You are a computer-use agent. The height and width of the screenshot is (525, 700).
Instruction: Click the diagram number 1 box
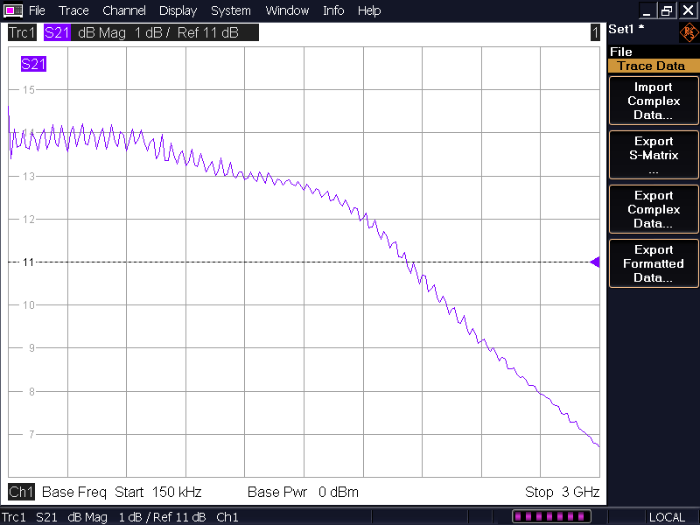tap(595, 33)
